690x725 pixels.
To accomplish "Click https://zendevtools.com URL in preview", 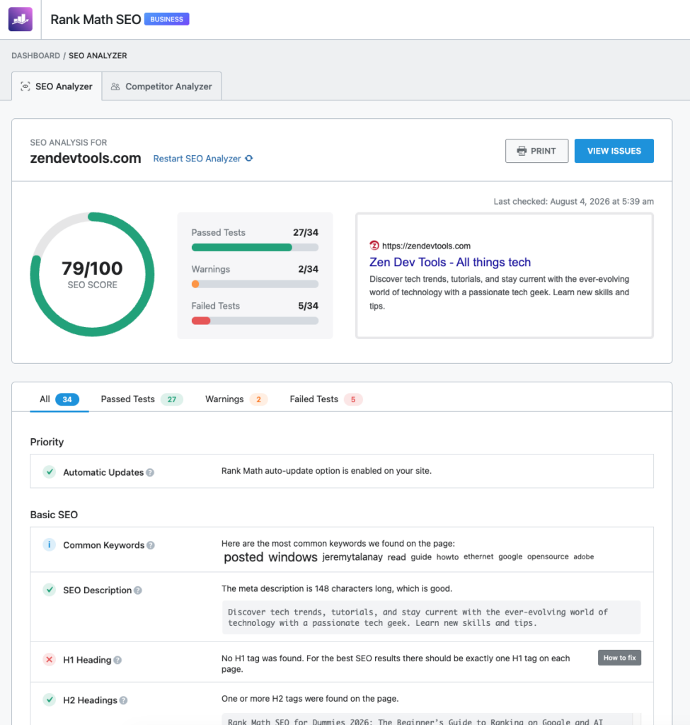I will pyautogui.click(x=426, y=246).
